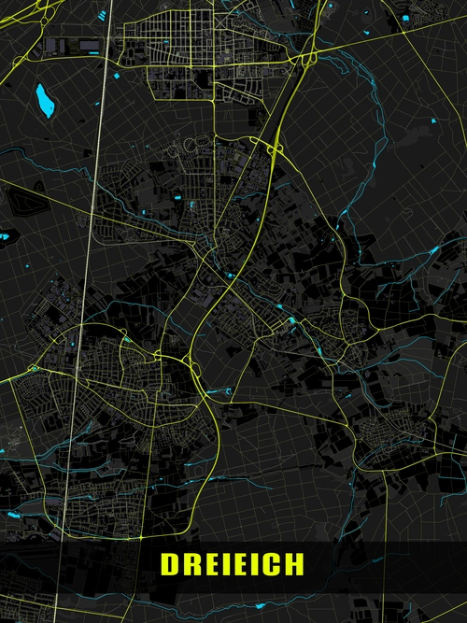Click the small cyan pond at the top right corner
The image size is (467, 623).
click(x=405, y=18)
